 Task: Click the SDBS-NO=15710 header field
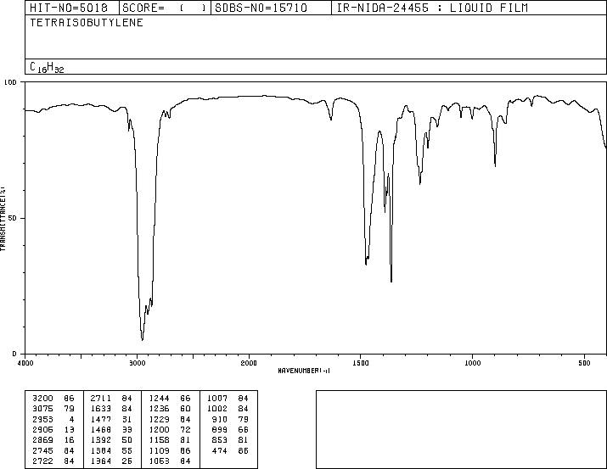(x=271, y=8)
